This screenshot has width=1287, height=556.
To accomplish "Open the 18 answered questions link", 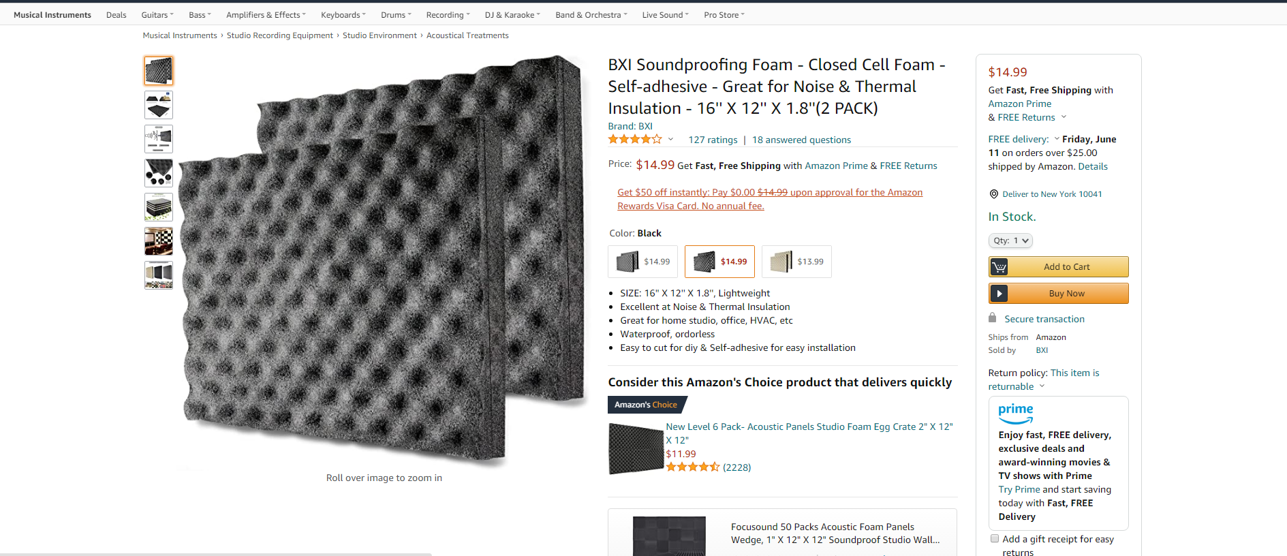I will pyautogui.click(x=801, y=140).
